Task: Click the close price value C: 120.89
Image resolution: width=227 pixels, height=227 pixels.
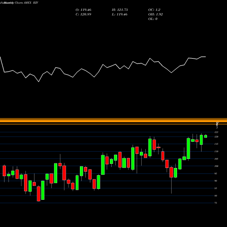Action: (x=84, y=15)
